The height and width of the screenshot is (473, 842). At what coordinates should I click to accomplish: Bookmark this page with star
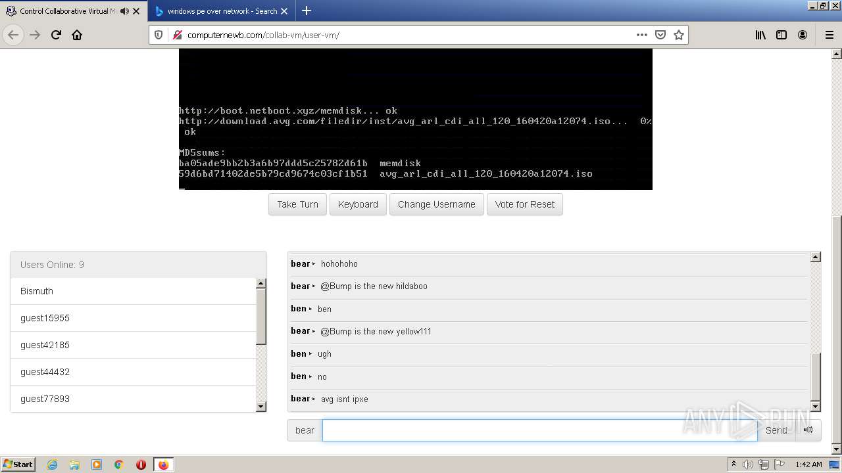pyautogui.click(x=679, y=35)
